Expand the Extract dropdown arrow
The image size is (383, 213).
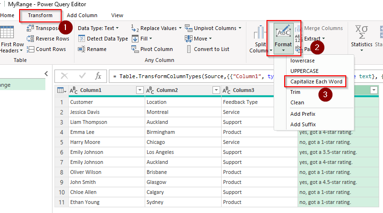(324, 39)
